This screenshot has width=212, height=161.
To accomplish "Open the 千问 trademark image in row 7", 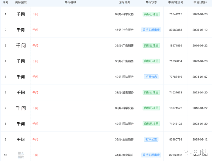I will (x=21, y=108).
